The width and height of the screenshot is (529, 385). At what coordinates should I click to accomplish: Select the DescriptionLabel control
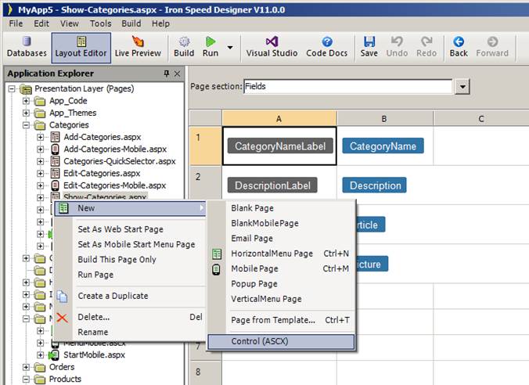pyautogui.click(x=272, y=185)
